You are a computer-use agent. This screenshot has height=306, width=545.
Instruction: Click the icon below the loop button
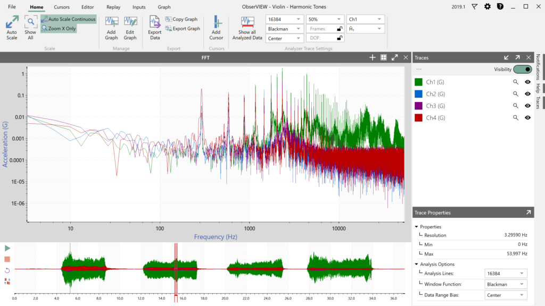coord(7,281)
